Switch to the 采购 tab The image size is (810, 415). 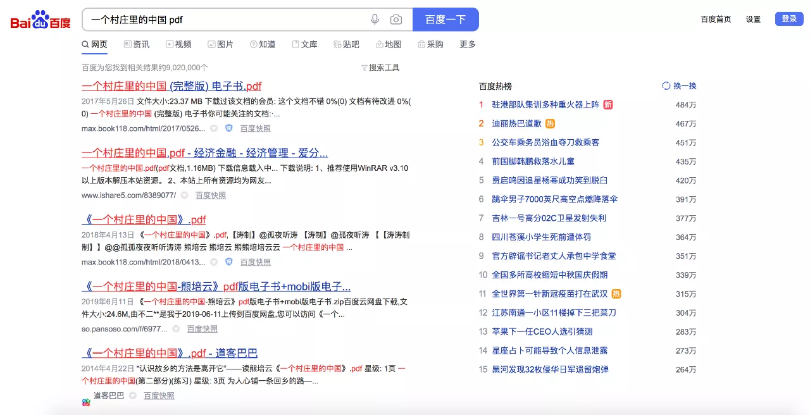pyautogui.click(x=430, y=44)
